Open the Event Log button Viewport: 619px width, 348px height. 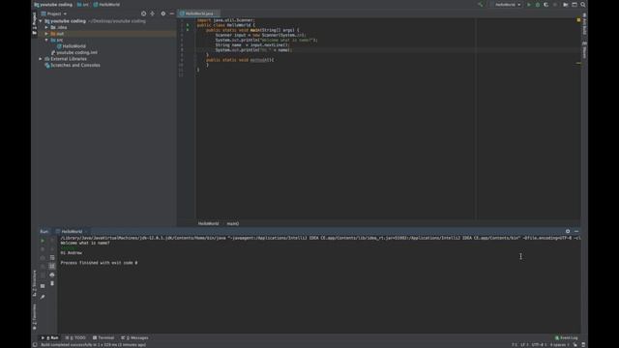coord(567,337)
